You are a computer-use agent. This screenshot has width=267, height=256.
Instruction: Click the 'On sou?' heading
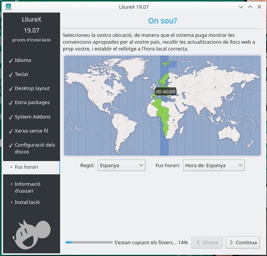(x=162, y=21)
